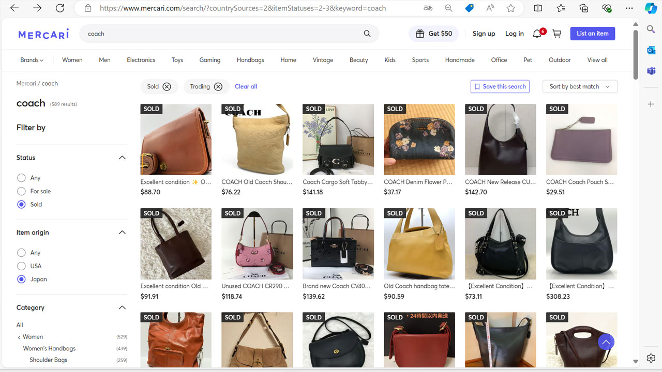Click the back-to-top arrow button
This screenshot has height=372, width=662.
coord(606,342)
